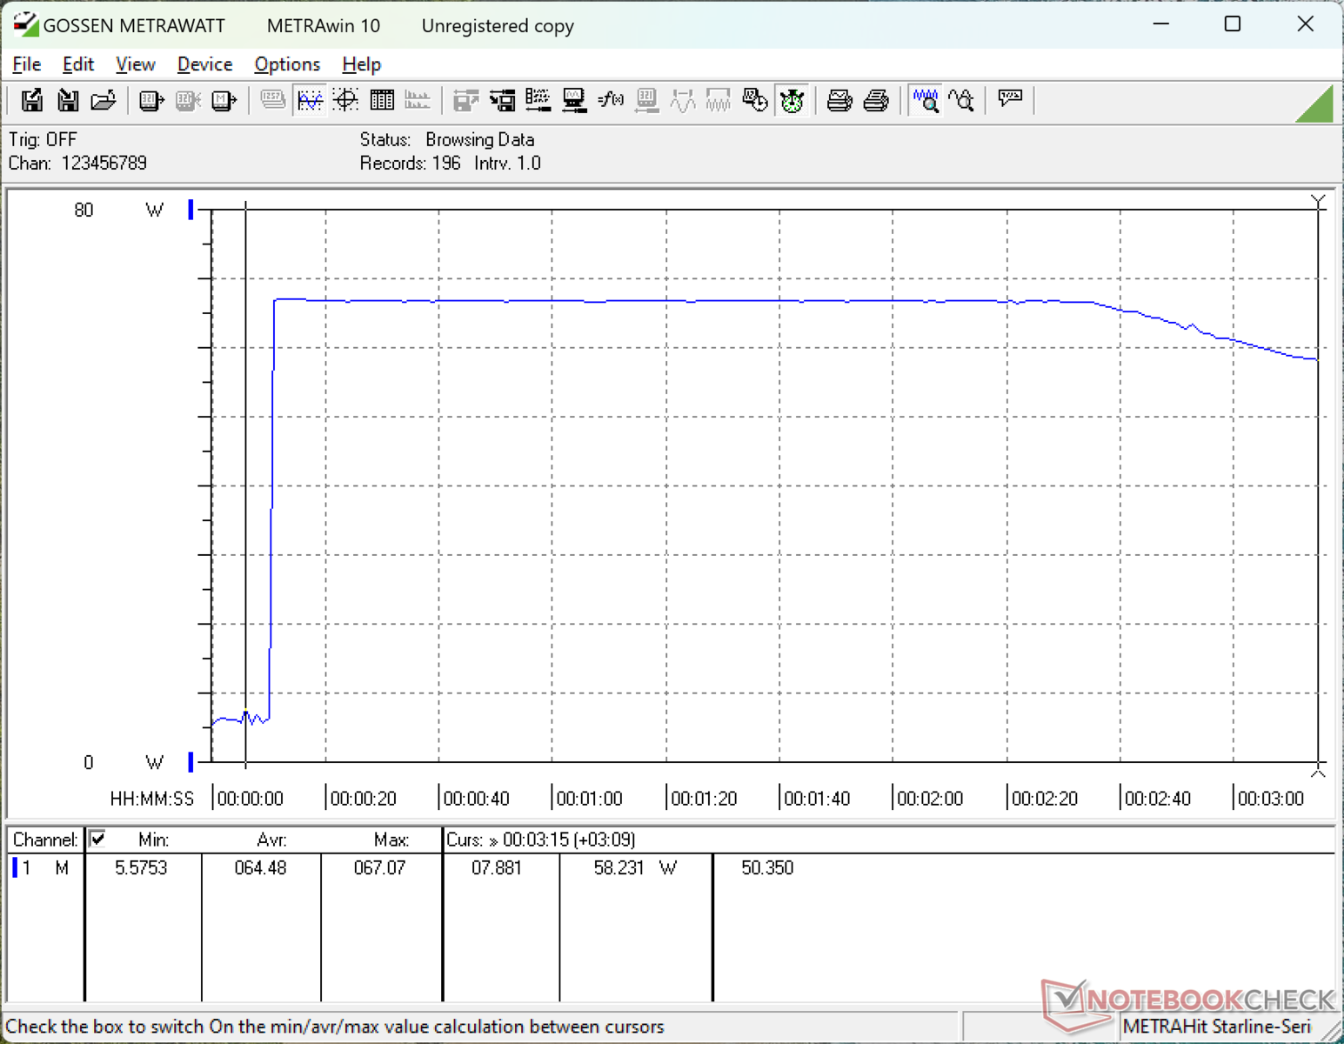
Task: Click the green stopwatch recording icon
Action: [x=792, y=101]
